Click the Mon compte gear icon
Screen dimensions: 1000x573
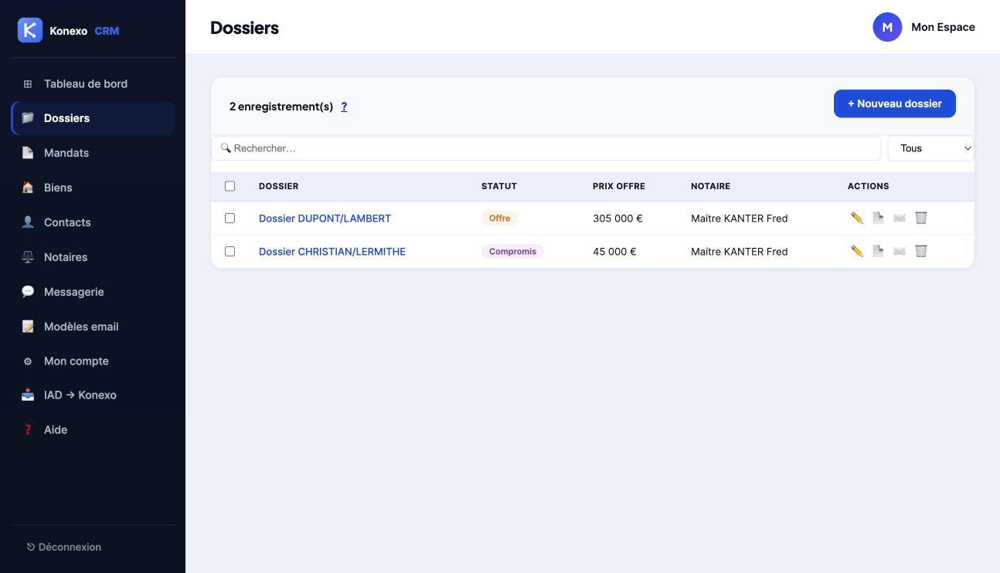pos(28,361)
